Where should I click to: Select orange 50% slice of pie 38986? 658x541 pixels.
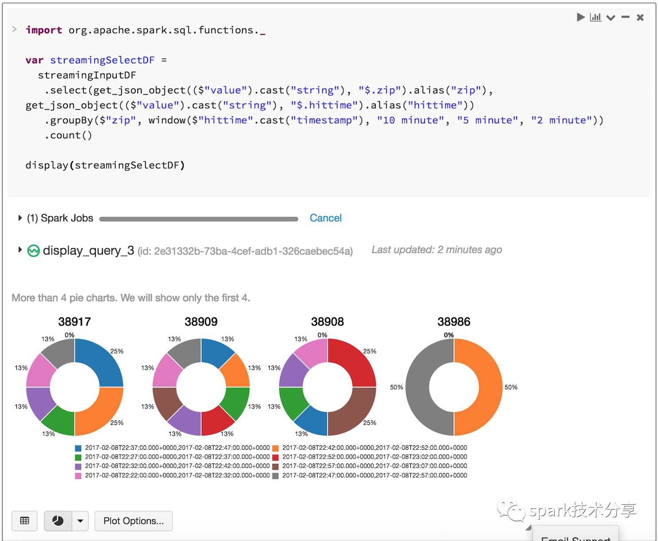(x=491, y=387)
